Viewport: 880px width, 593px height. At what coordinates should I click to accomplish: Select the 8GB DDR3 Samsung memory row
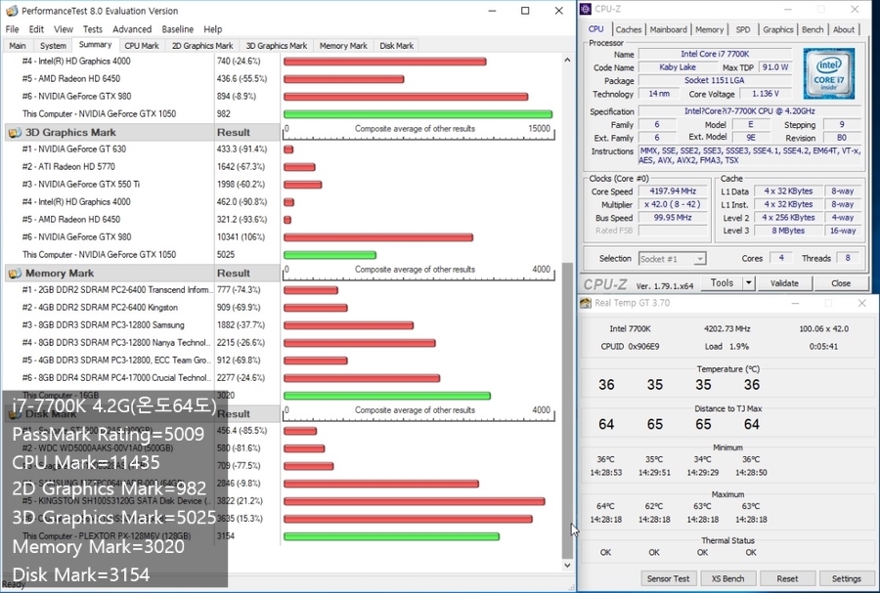142,325
